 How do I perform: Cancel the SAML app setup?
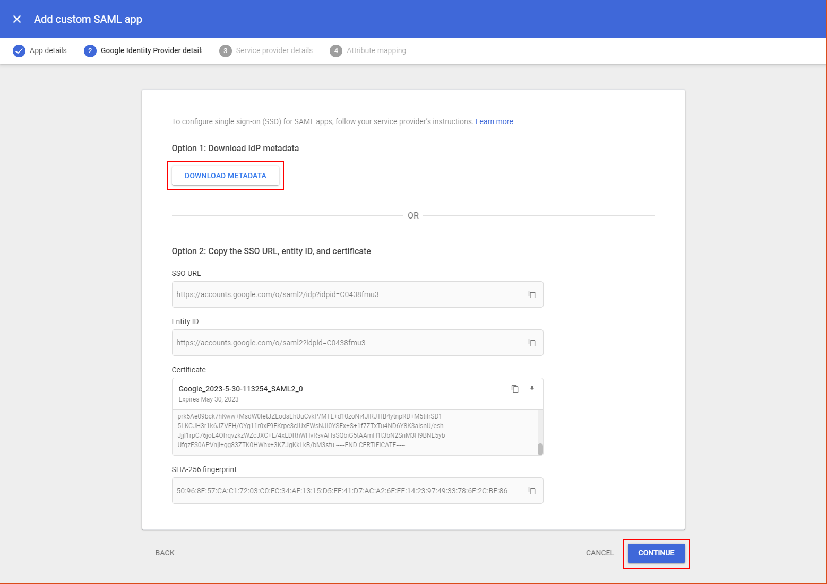point(599,553)
